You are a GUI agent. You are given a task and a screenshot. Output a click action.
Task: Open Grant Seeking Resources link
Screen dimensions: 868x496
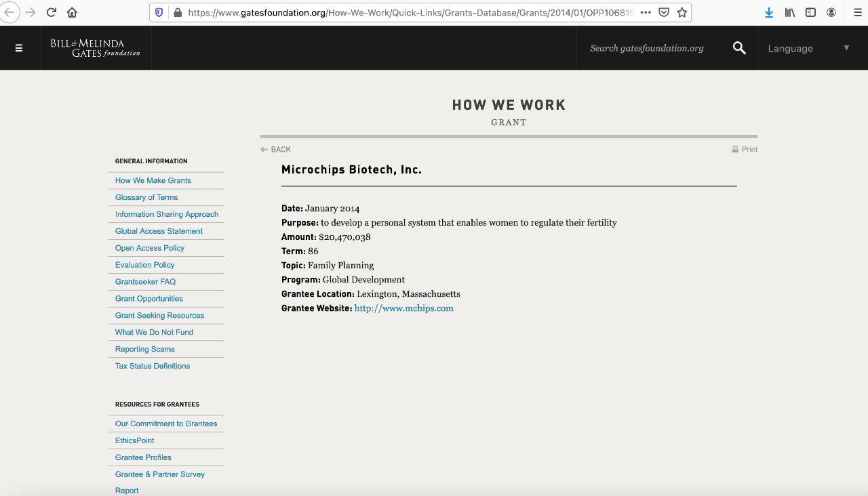tap(159, 316)
